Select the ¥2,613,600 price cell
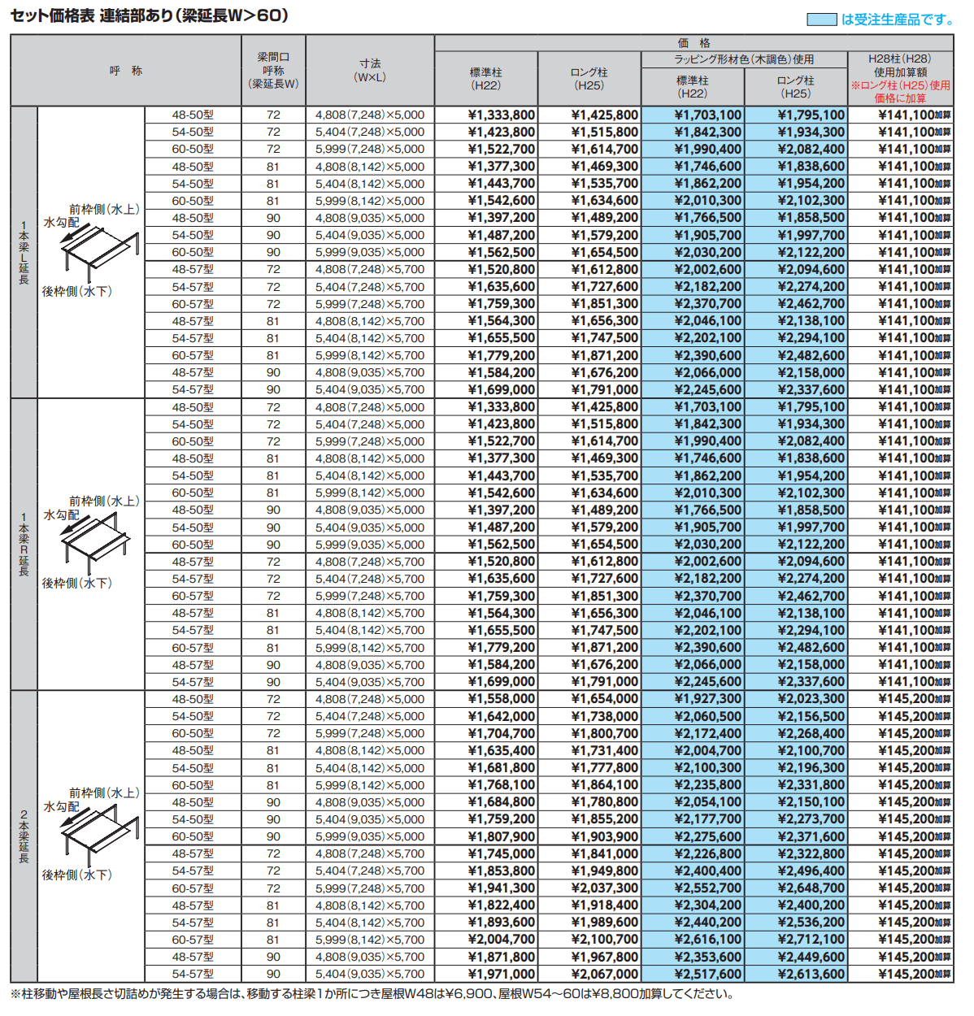The image size is (974, 1016). (x=811, y=974)
